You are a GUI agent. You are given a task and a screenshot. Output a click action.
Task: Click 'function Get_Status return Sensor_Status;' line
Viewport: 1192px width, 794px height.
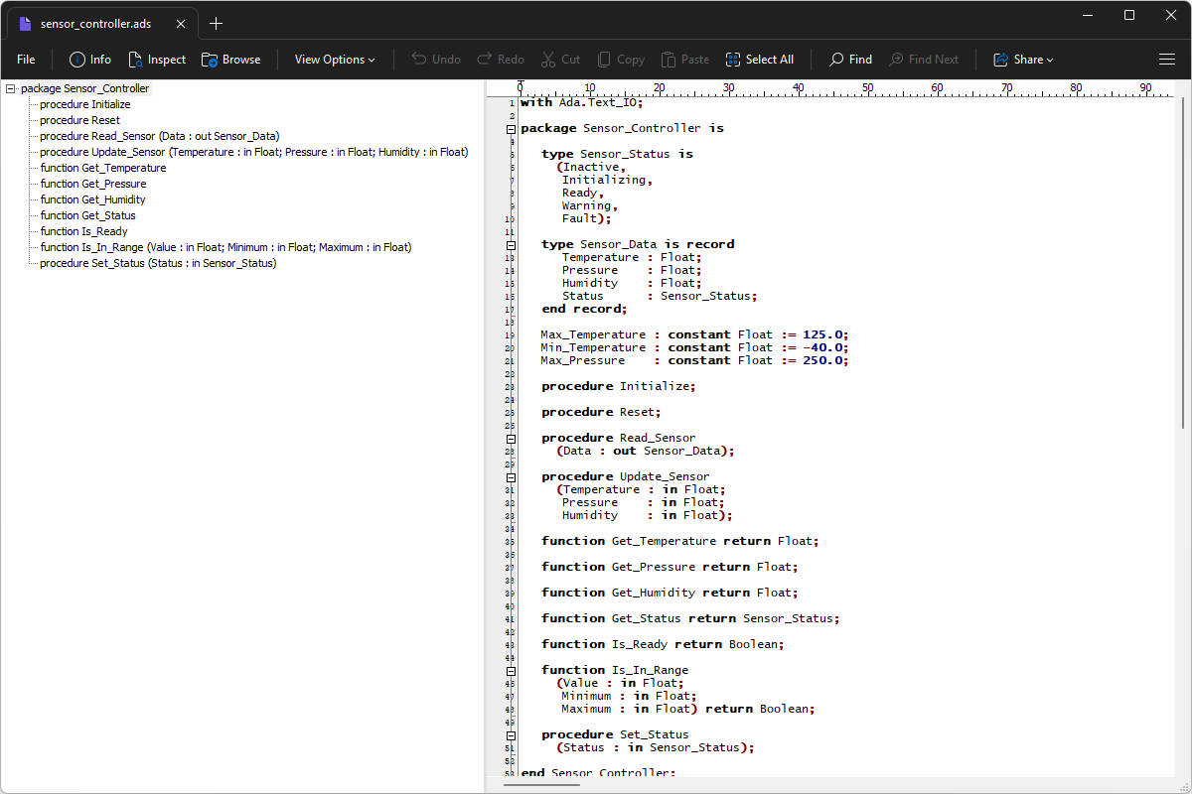tap(690, 618)
